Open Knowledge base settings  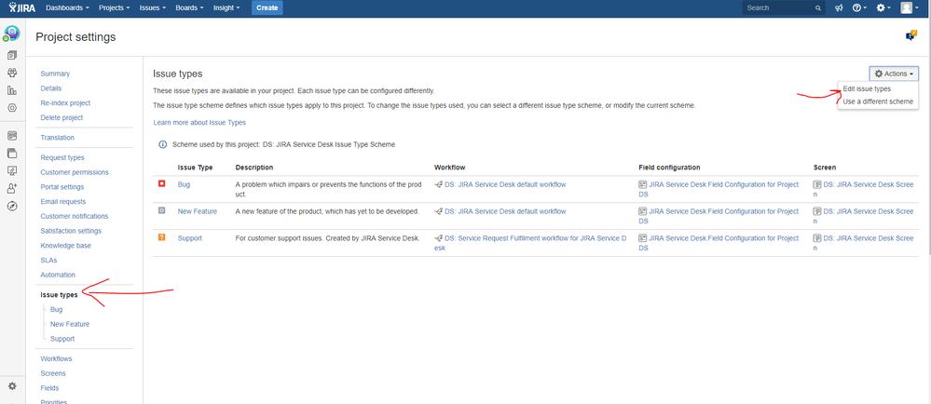[66, 245]
